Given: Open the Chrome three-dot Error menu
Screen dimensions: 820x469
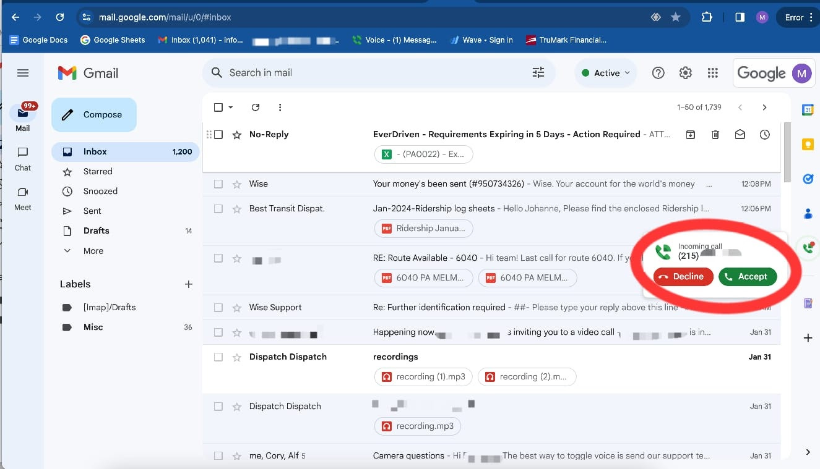Looking at the screenshot, I should tap(799, 17).
